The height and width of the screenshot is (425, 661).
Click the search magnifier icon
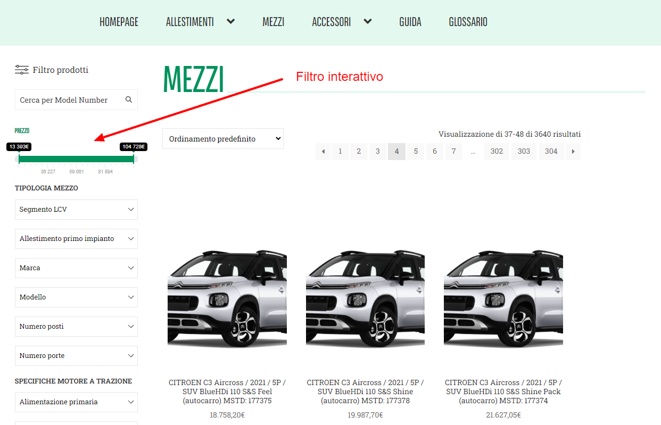tap(128, 99)
